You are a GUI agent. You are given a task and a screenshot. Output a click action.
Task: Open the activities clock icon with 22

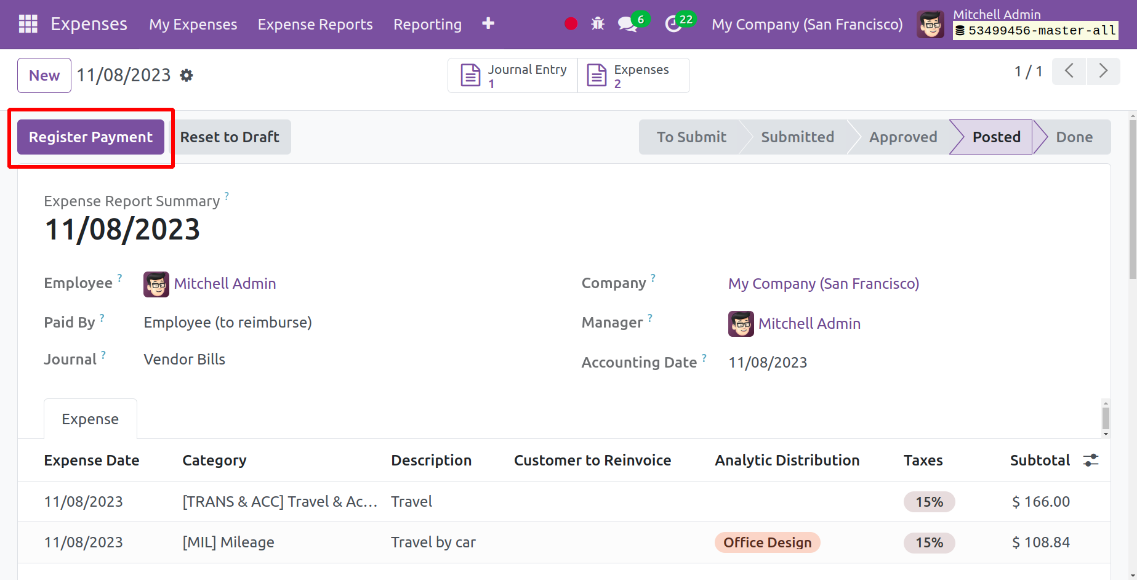[x=673, y=24]
